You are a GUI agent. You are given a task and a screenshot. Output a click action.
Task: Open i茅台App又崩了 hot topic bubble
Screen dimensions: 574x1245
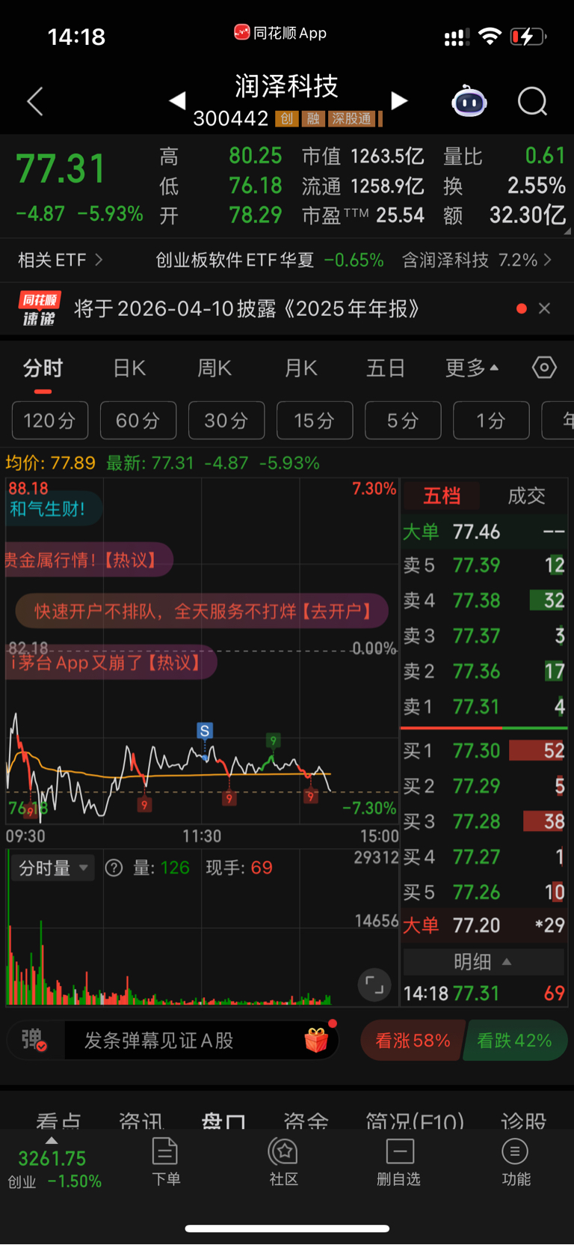coord(111,662)
